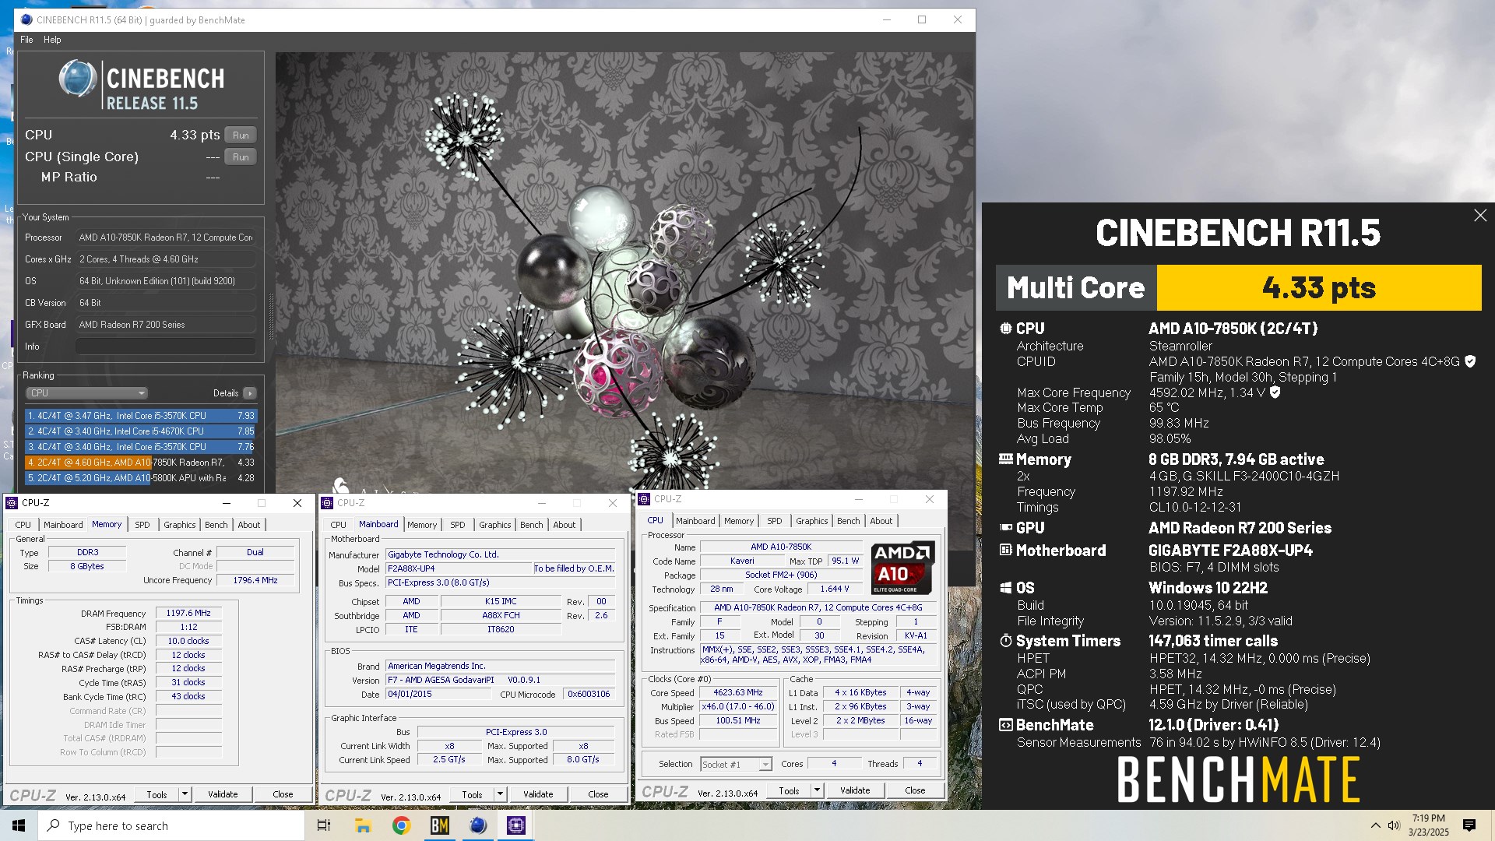Close the BenchMate result panel
The height and width of the screenshot is (841, 1495).
click(x=1480, y=216)
